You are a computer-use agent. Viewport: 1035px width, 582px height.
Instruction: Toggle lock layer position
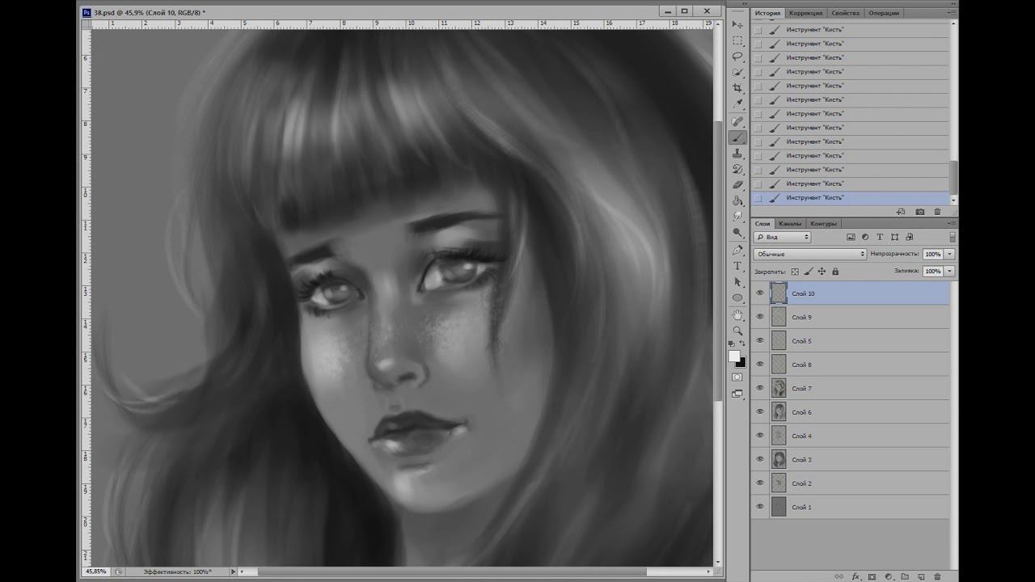822,272
